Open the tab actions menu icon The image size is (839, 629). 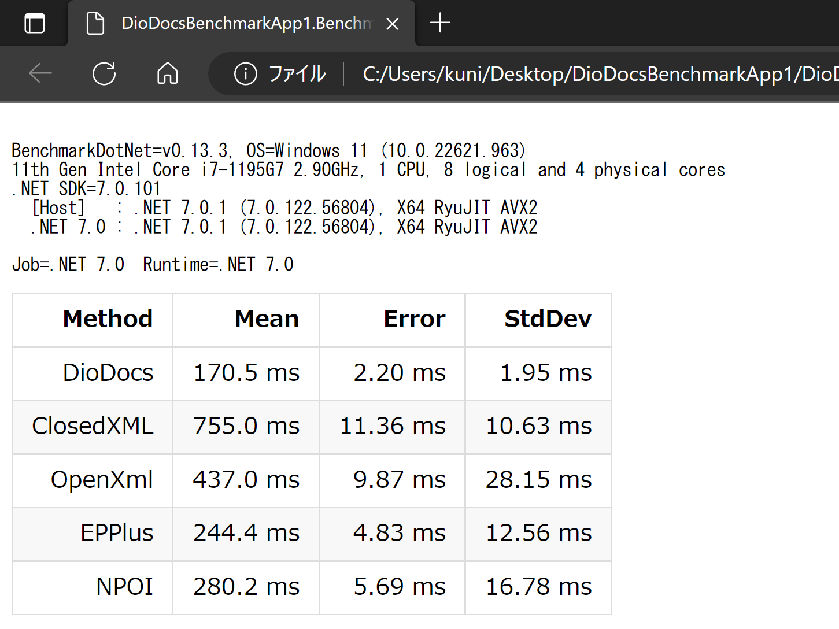click(x=35, y=23)
